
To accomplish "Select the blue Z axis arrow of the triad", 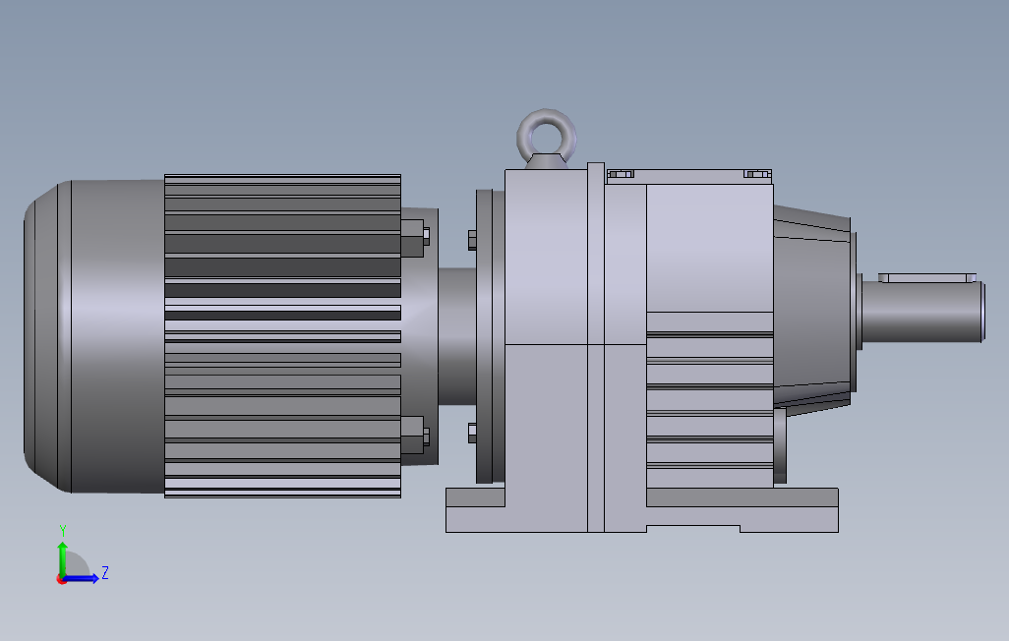I will 81,579.
